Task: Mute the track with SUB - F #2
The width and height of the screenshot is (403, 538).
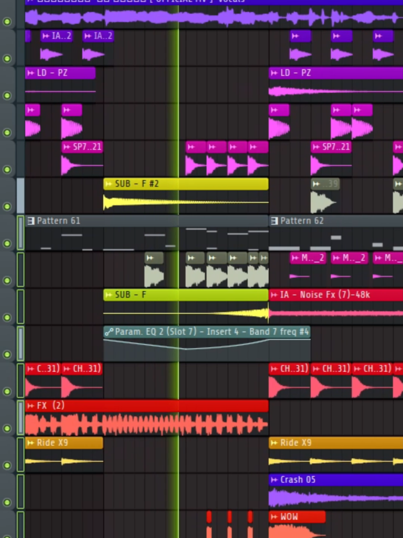Action: pos(7,207)
